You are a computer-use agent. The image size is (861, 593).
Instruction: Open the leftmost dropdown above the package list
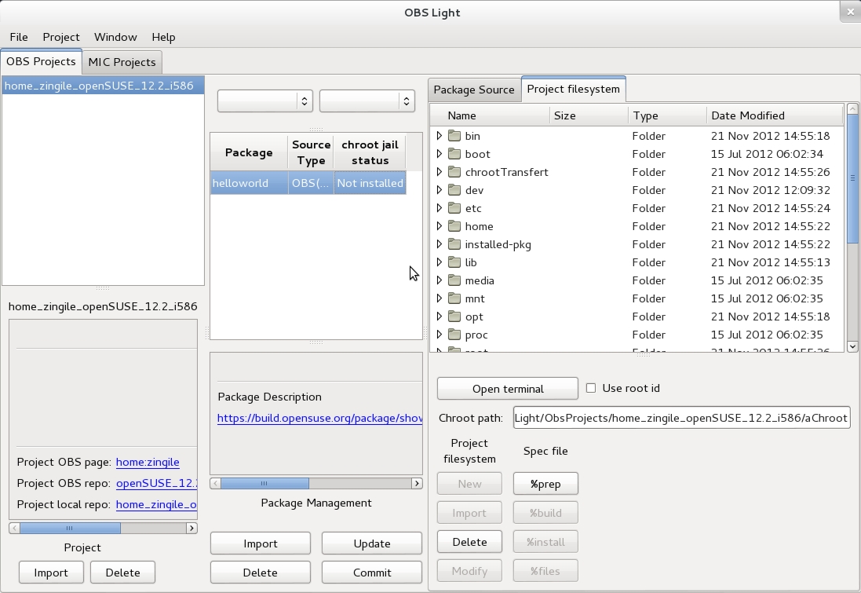click(x=265, y=101)
